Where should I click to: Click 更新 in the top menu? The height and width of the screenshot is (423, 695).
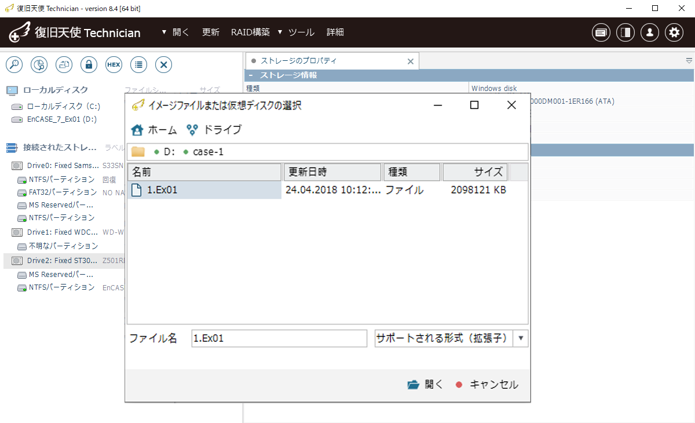[210, 32]
